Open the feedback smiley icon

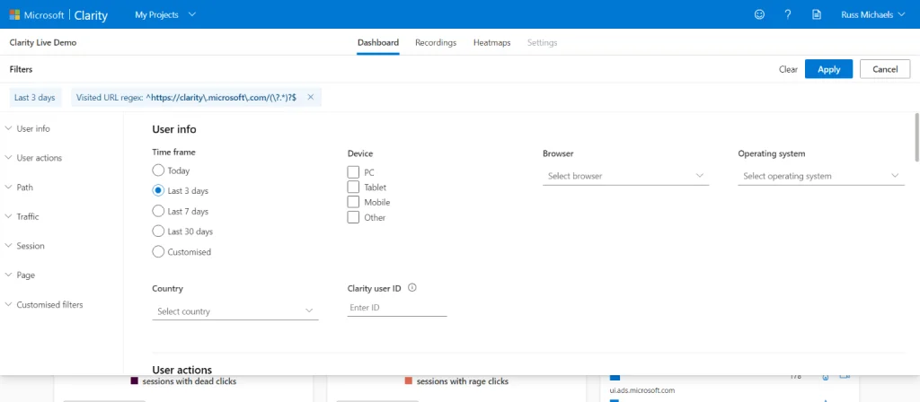tap(759, 14)
